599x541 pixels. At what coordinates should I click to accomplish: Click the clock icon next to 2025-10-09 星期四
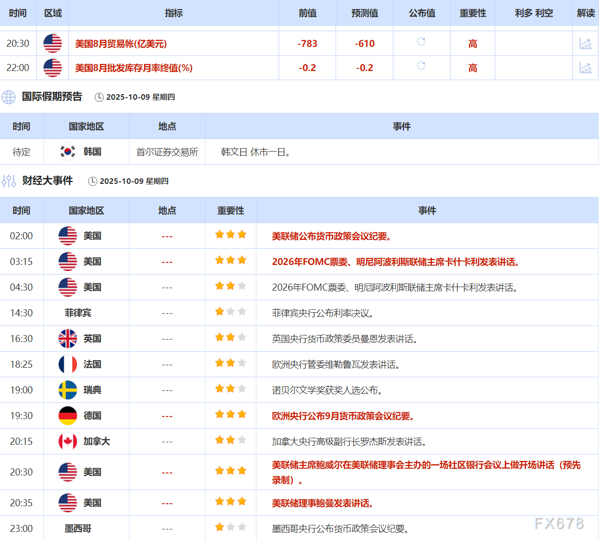99,97
